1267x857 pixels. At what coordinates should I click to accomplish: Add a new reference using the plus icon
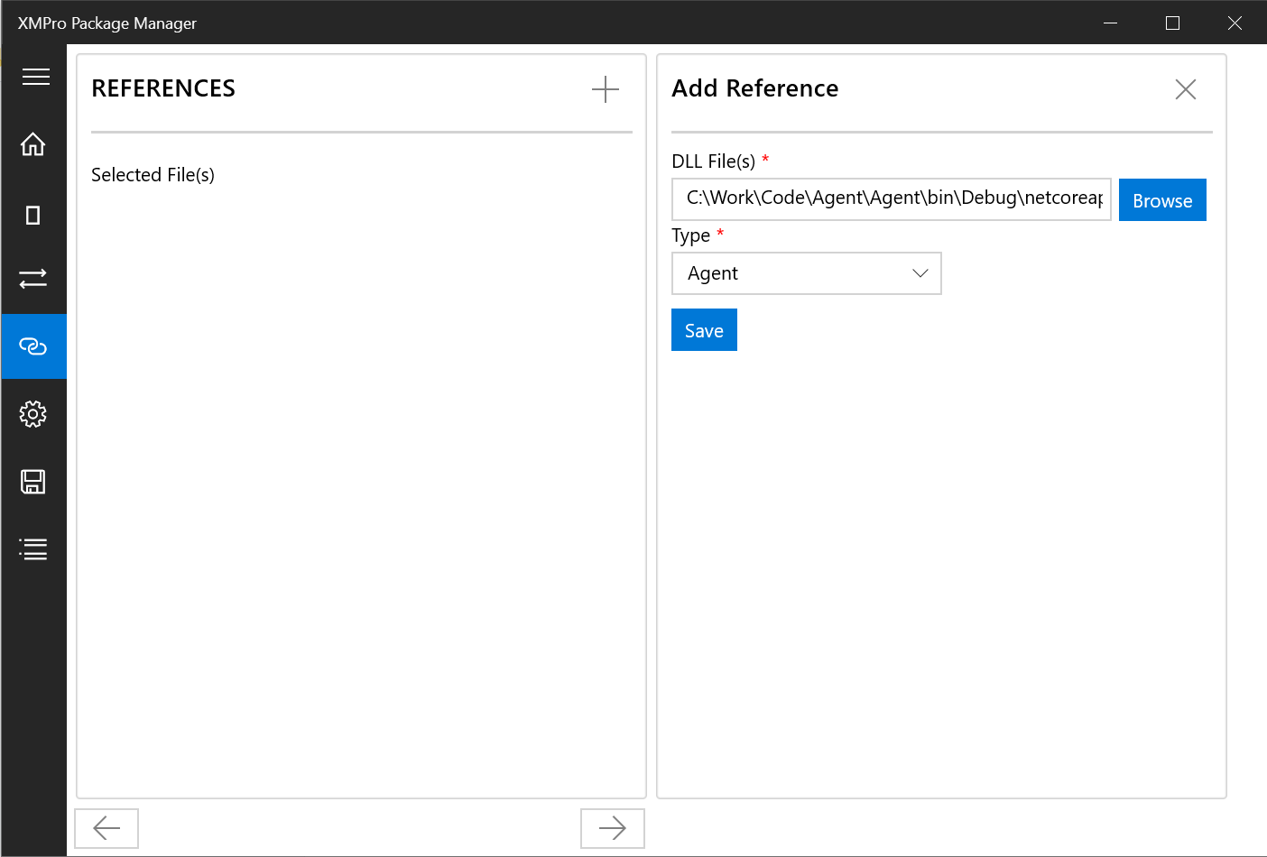[605, 89]
